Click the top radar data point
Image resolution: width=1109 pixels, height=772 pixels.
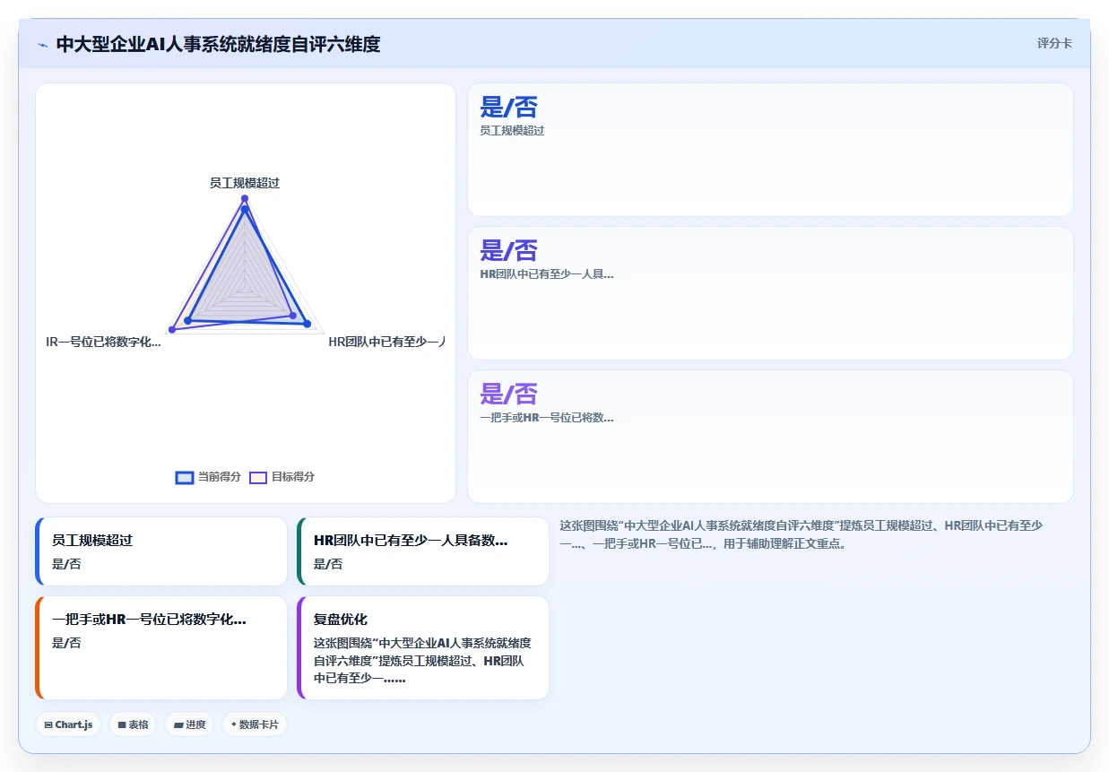click(245, 198)
